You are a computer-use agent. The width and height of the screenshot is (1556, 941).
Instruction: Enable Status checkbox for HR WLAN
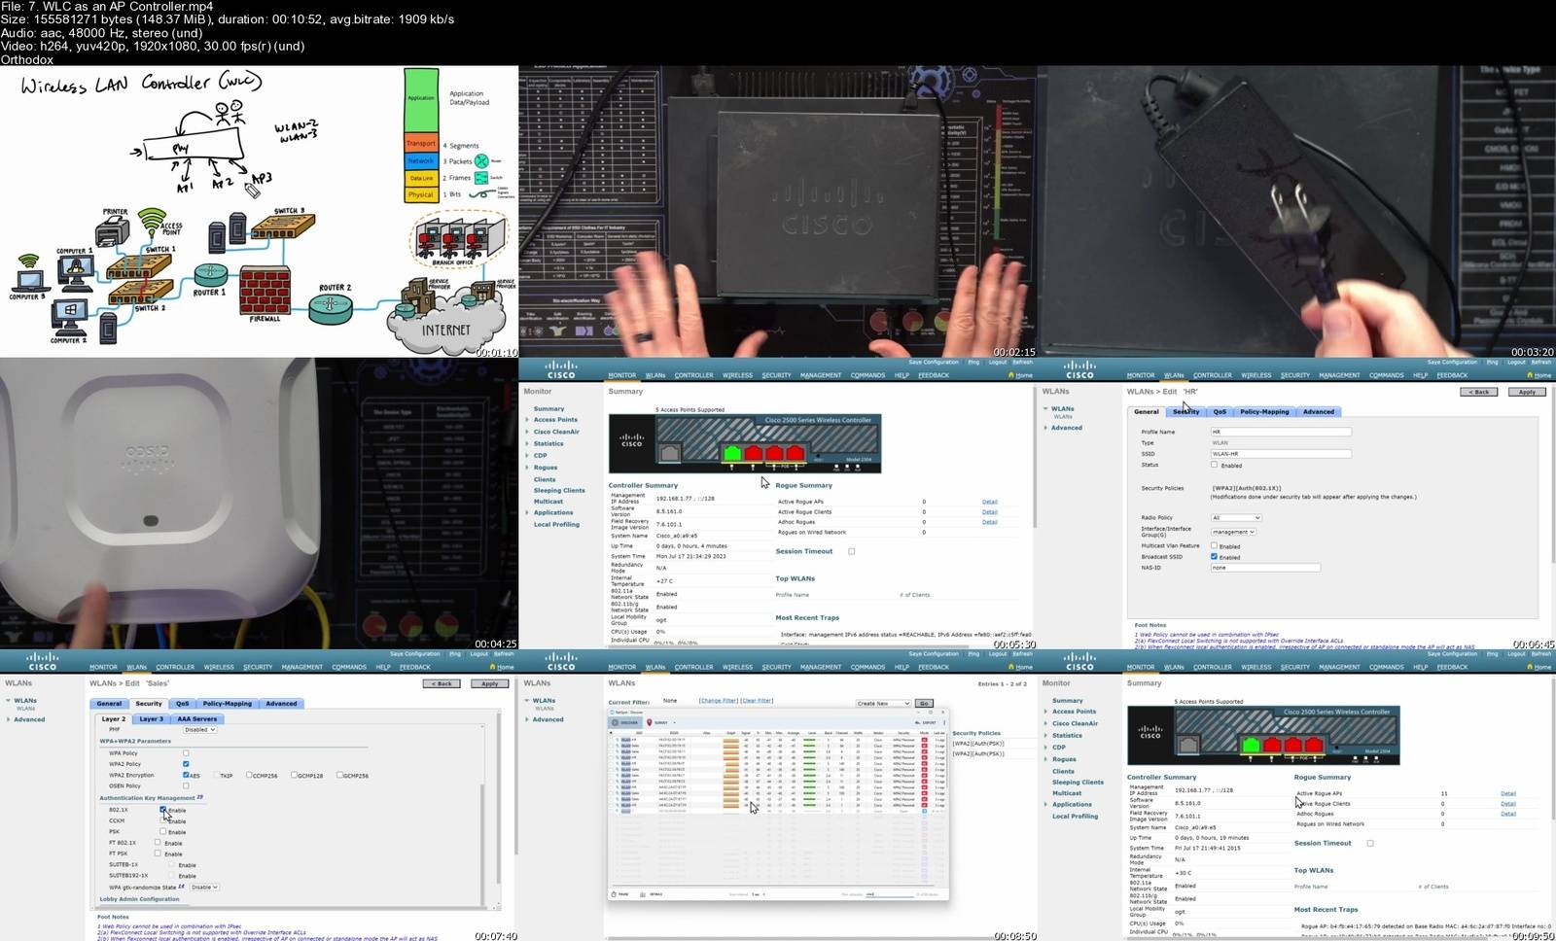pos(1214,465)
